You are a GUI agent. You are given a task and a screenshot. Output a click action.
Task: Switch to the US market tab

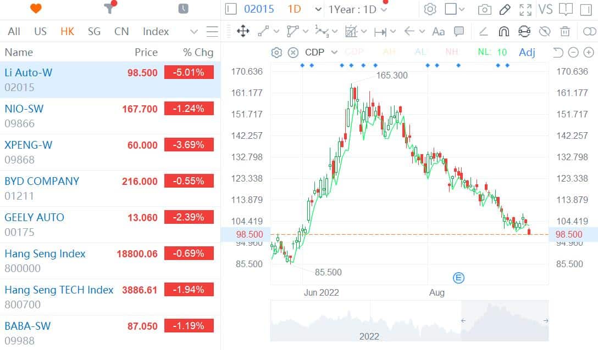pos(40,31)
